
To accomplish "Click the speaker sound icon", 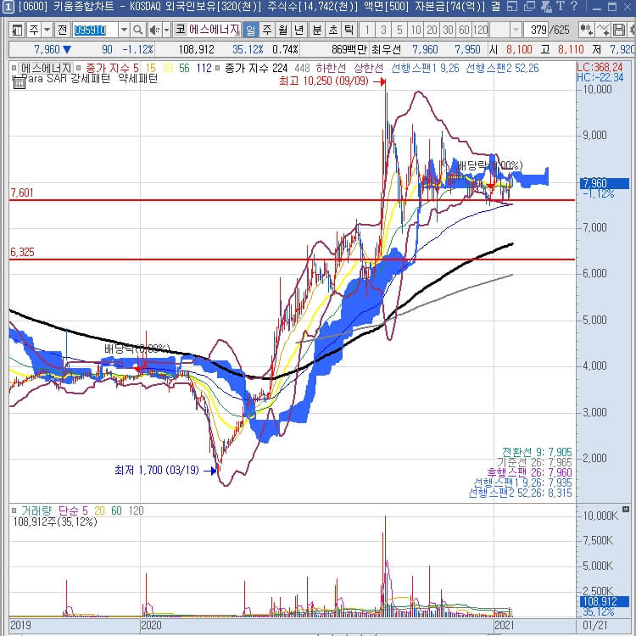I will 154,30.
